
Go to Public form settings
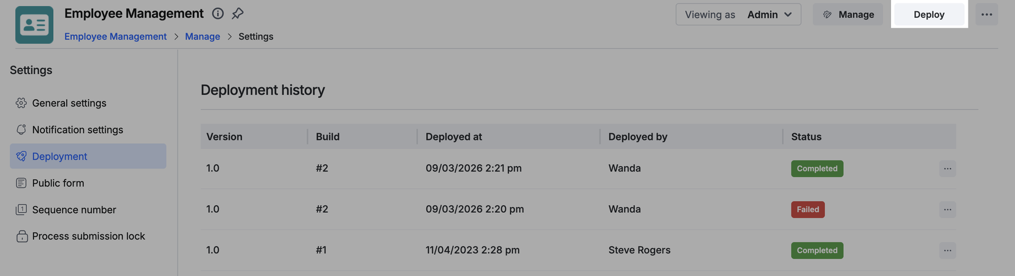[x=58, y=183]
